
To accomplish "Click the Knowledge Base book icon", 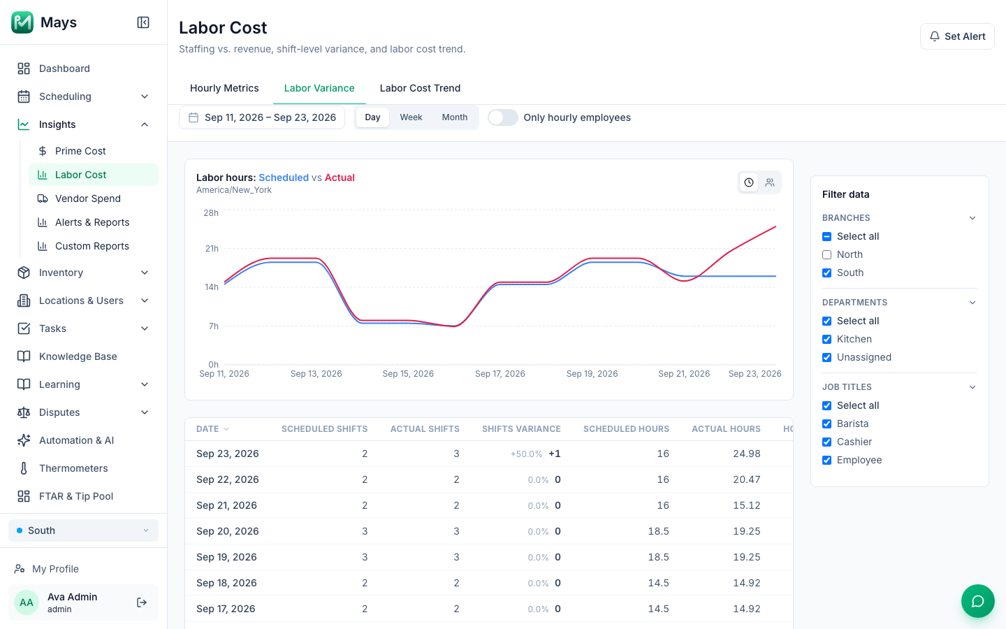I will click(24, 356).
